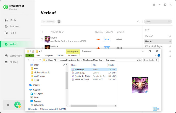Select Kürzlich (7 Tage) filter

click(158, 46)
